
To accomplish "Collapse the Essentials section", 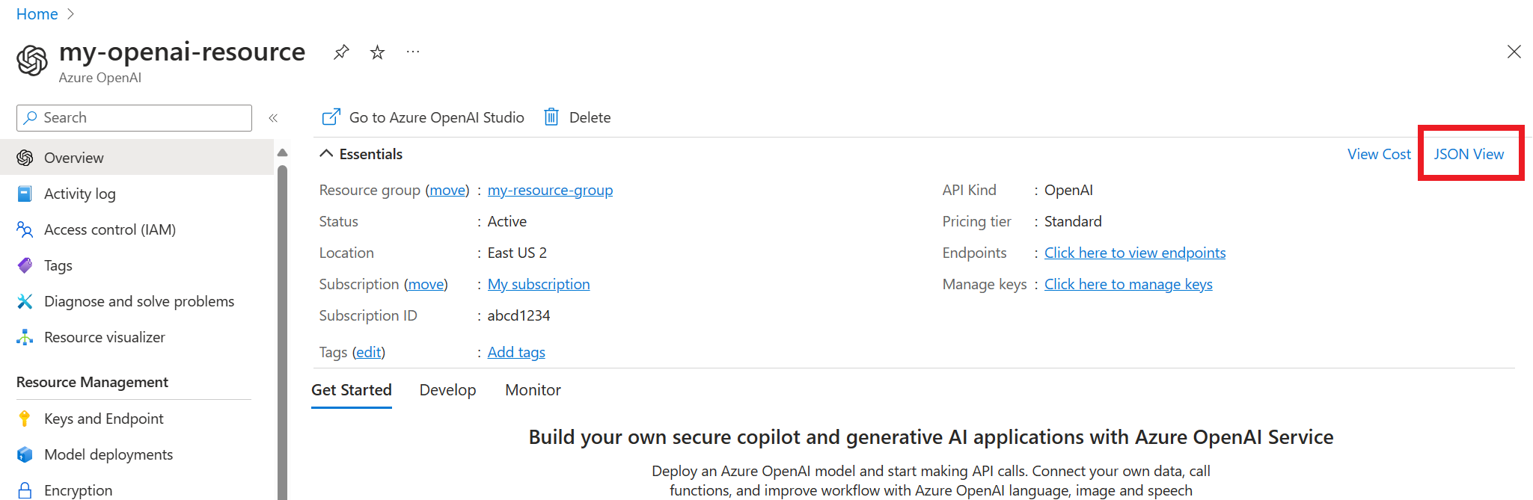I will [x=326, y=154].
